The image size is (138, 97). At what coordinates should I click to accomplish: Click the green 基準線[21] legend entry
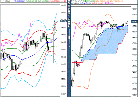pos(89,1)
